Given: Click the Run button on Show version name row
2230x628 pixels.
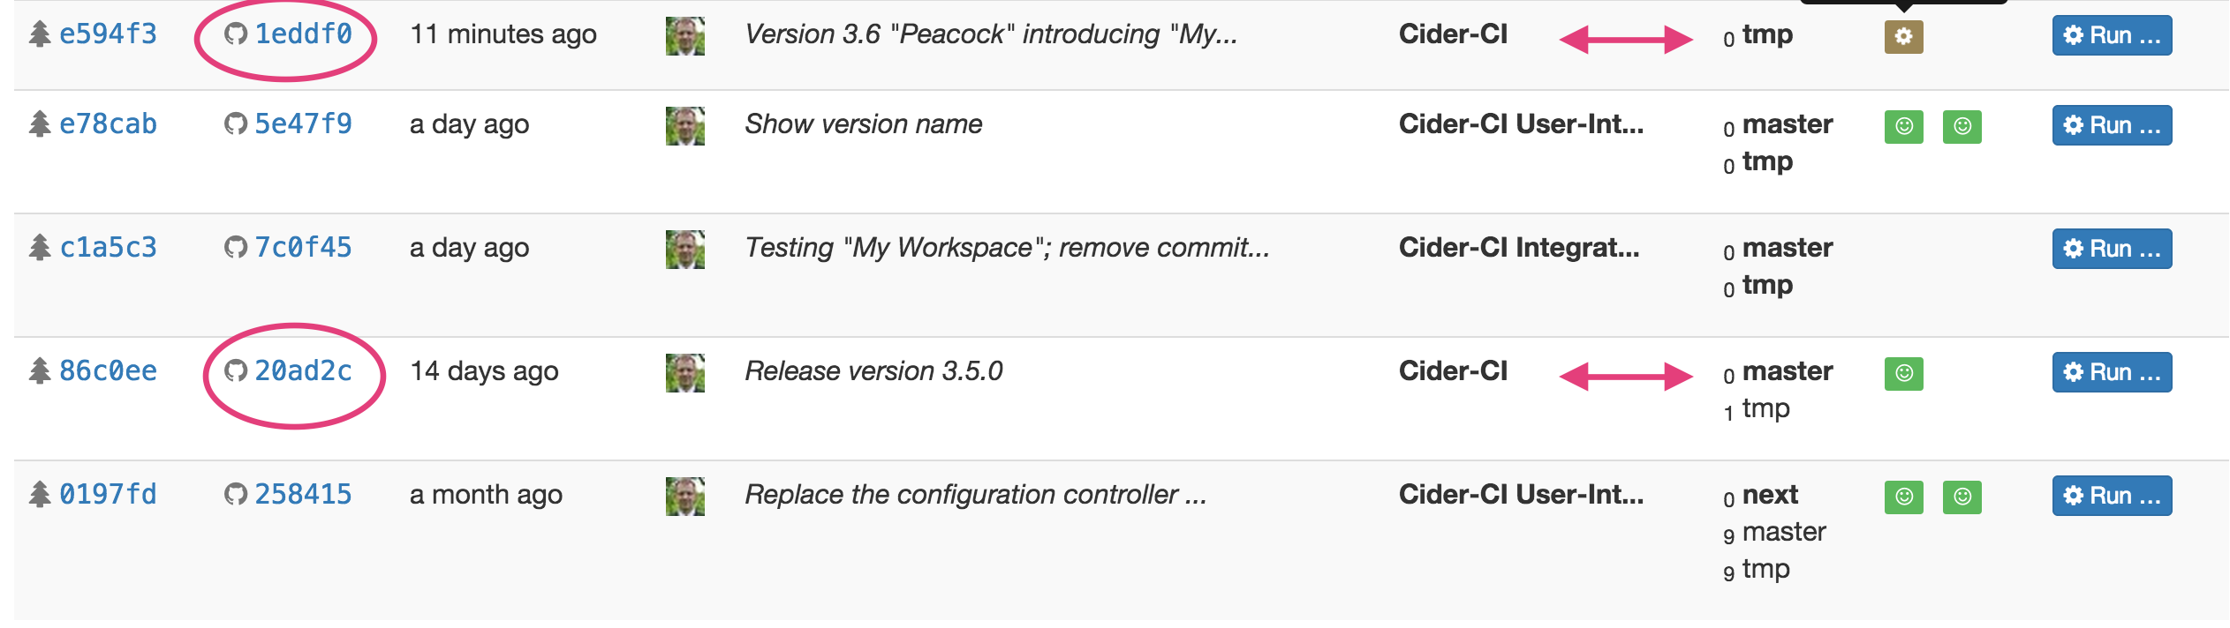Looking at the screenshot, I should point(2112,125).
